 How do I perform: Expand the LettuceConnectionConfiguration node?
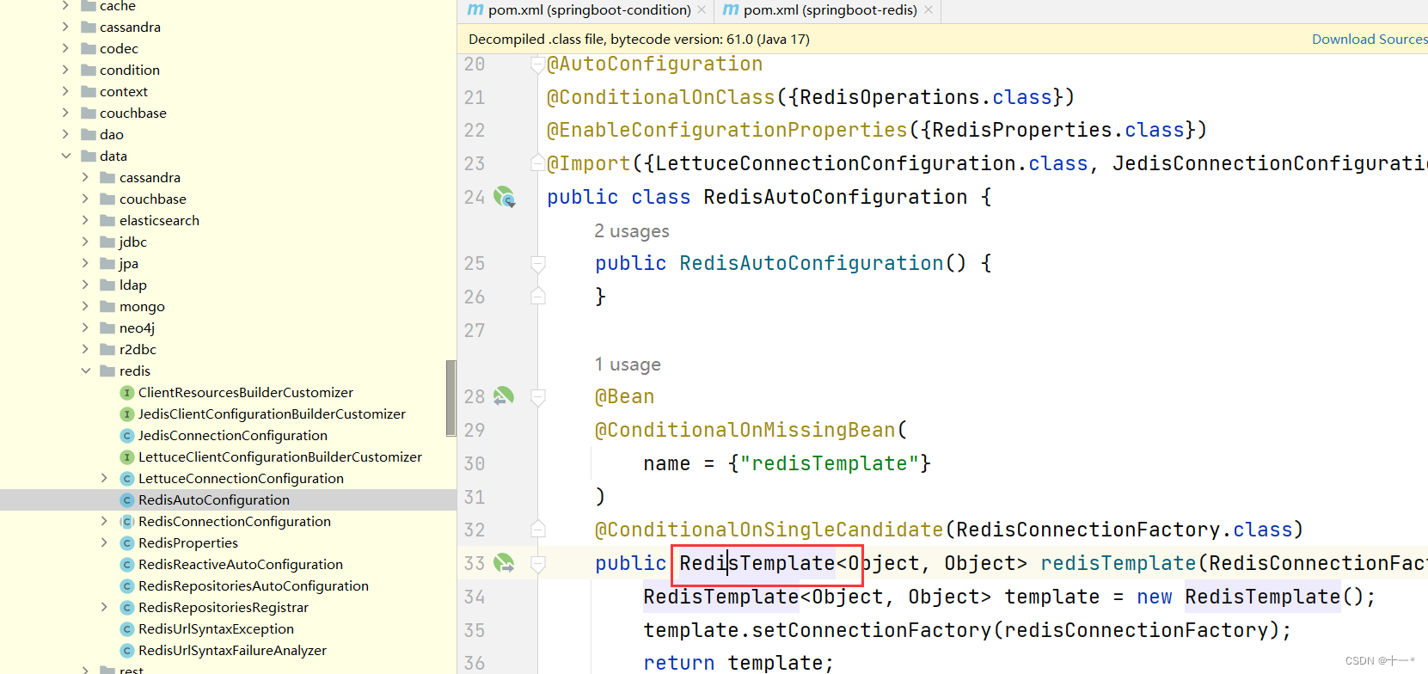pyautogui.click(x=104, y=479)
